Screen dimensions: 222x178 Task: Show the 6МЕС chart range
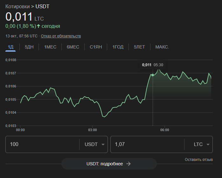coord(73,47)
